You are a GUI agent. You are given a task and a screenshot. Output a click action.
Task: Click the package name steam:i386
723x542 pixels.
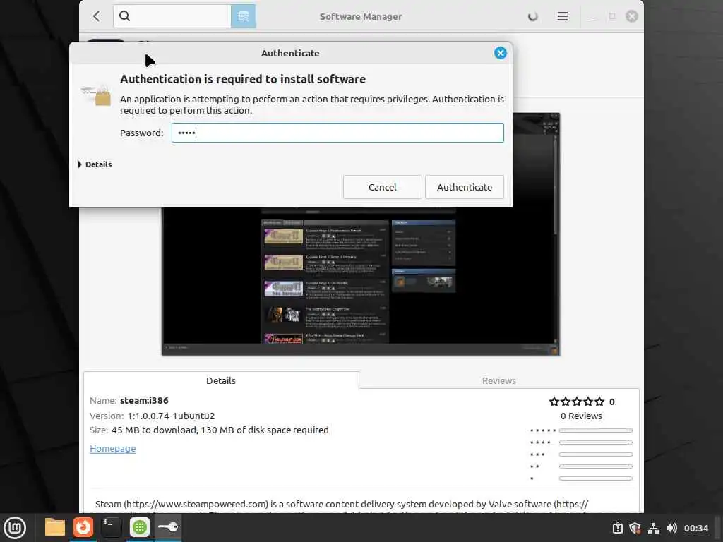point(144,401)
